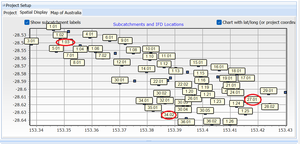Click the blue marker right of label 30.01

(x=135, y=81)
